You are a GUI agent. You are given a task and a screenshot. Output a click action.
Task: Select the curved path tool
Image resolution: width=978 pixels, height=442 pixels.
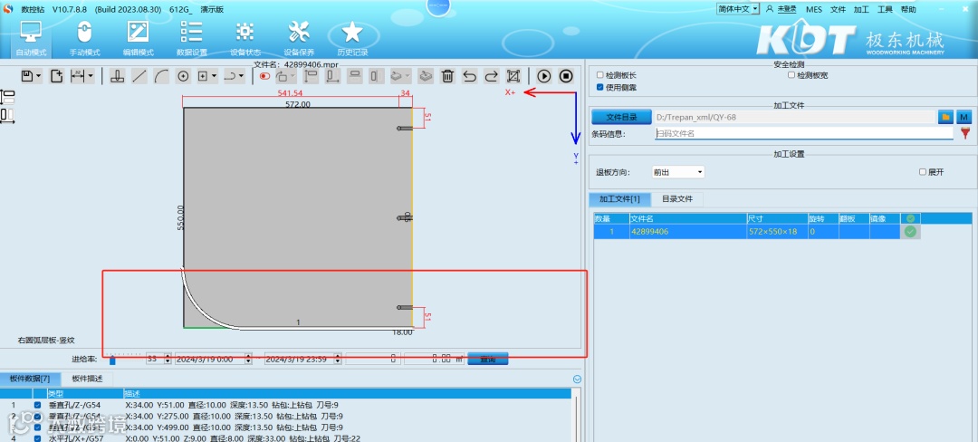coord(229,76)
